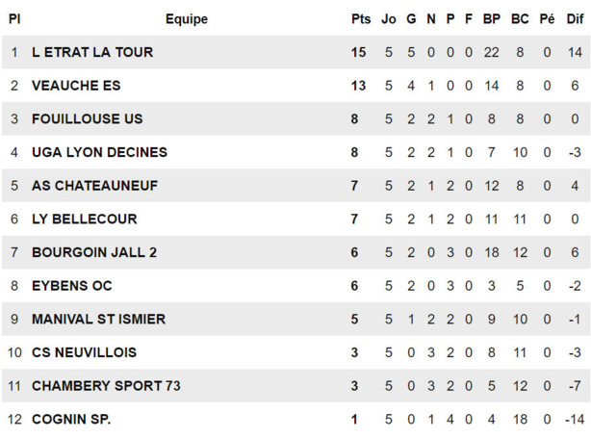This screenshot has width=591, height=439.
Task: Open the VEAUCHE ES team entry
Action: click(76, 86)
